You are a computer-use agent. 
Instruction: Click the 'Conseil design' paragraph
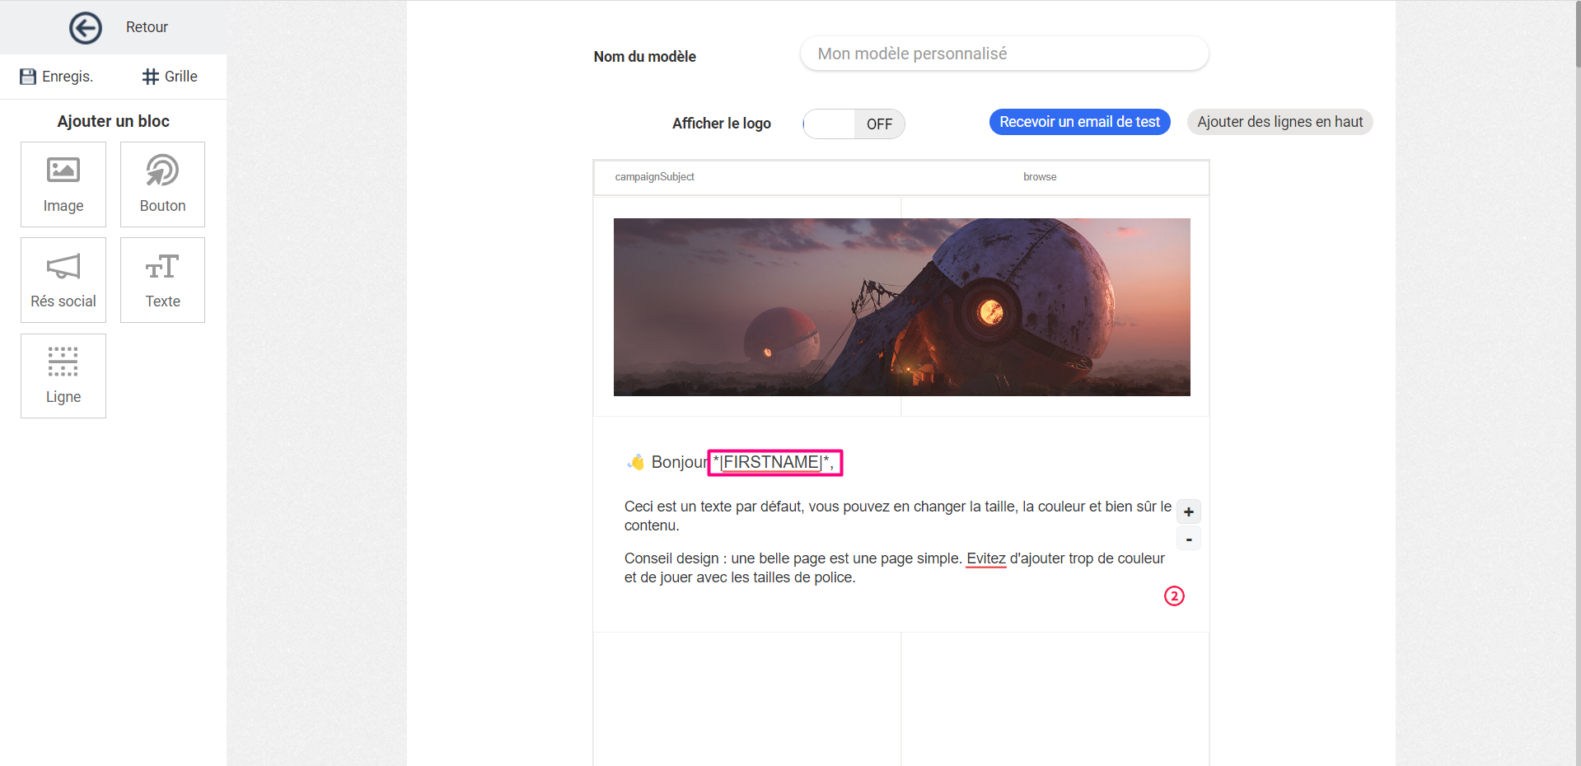click(895, 567)
